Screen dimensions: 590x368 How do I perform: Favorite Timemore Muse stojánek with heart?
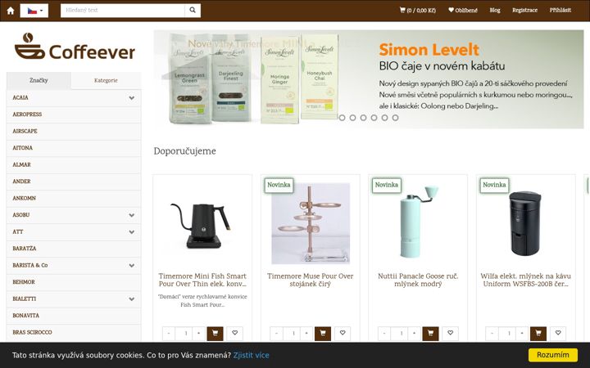point(343,333)
